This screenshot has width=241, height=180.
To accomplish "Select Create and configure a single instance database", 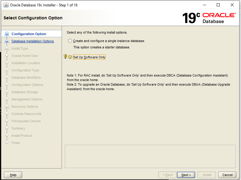I will coord(70,41).
